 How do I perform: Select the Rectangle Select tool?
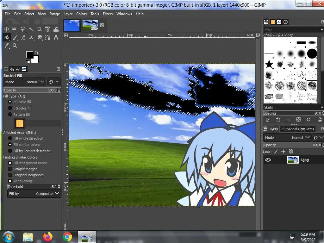coord(15,29)
